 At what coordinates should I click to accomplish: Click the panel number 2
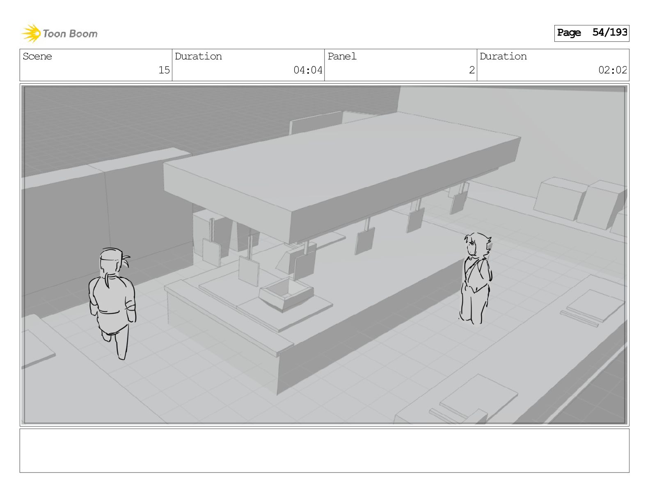pyautogui.click(x=472, y=70)
